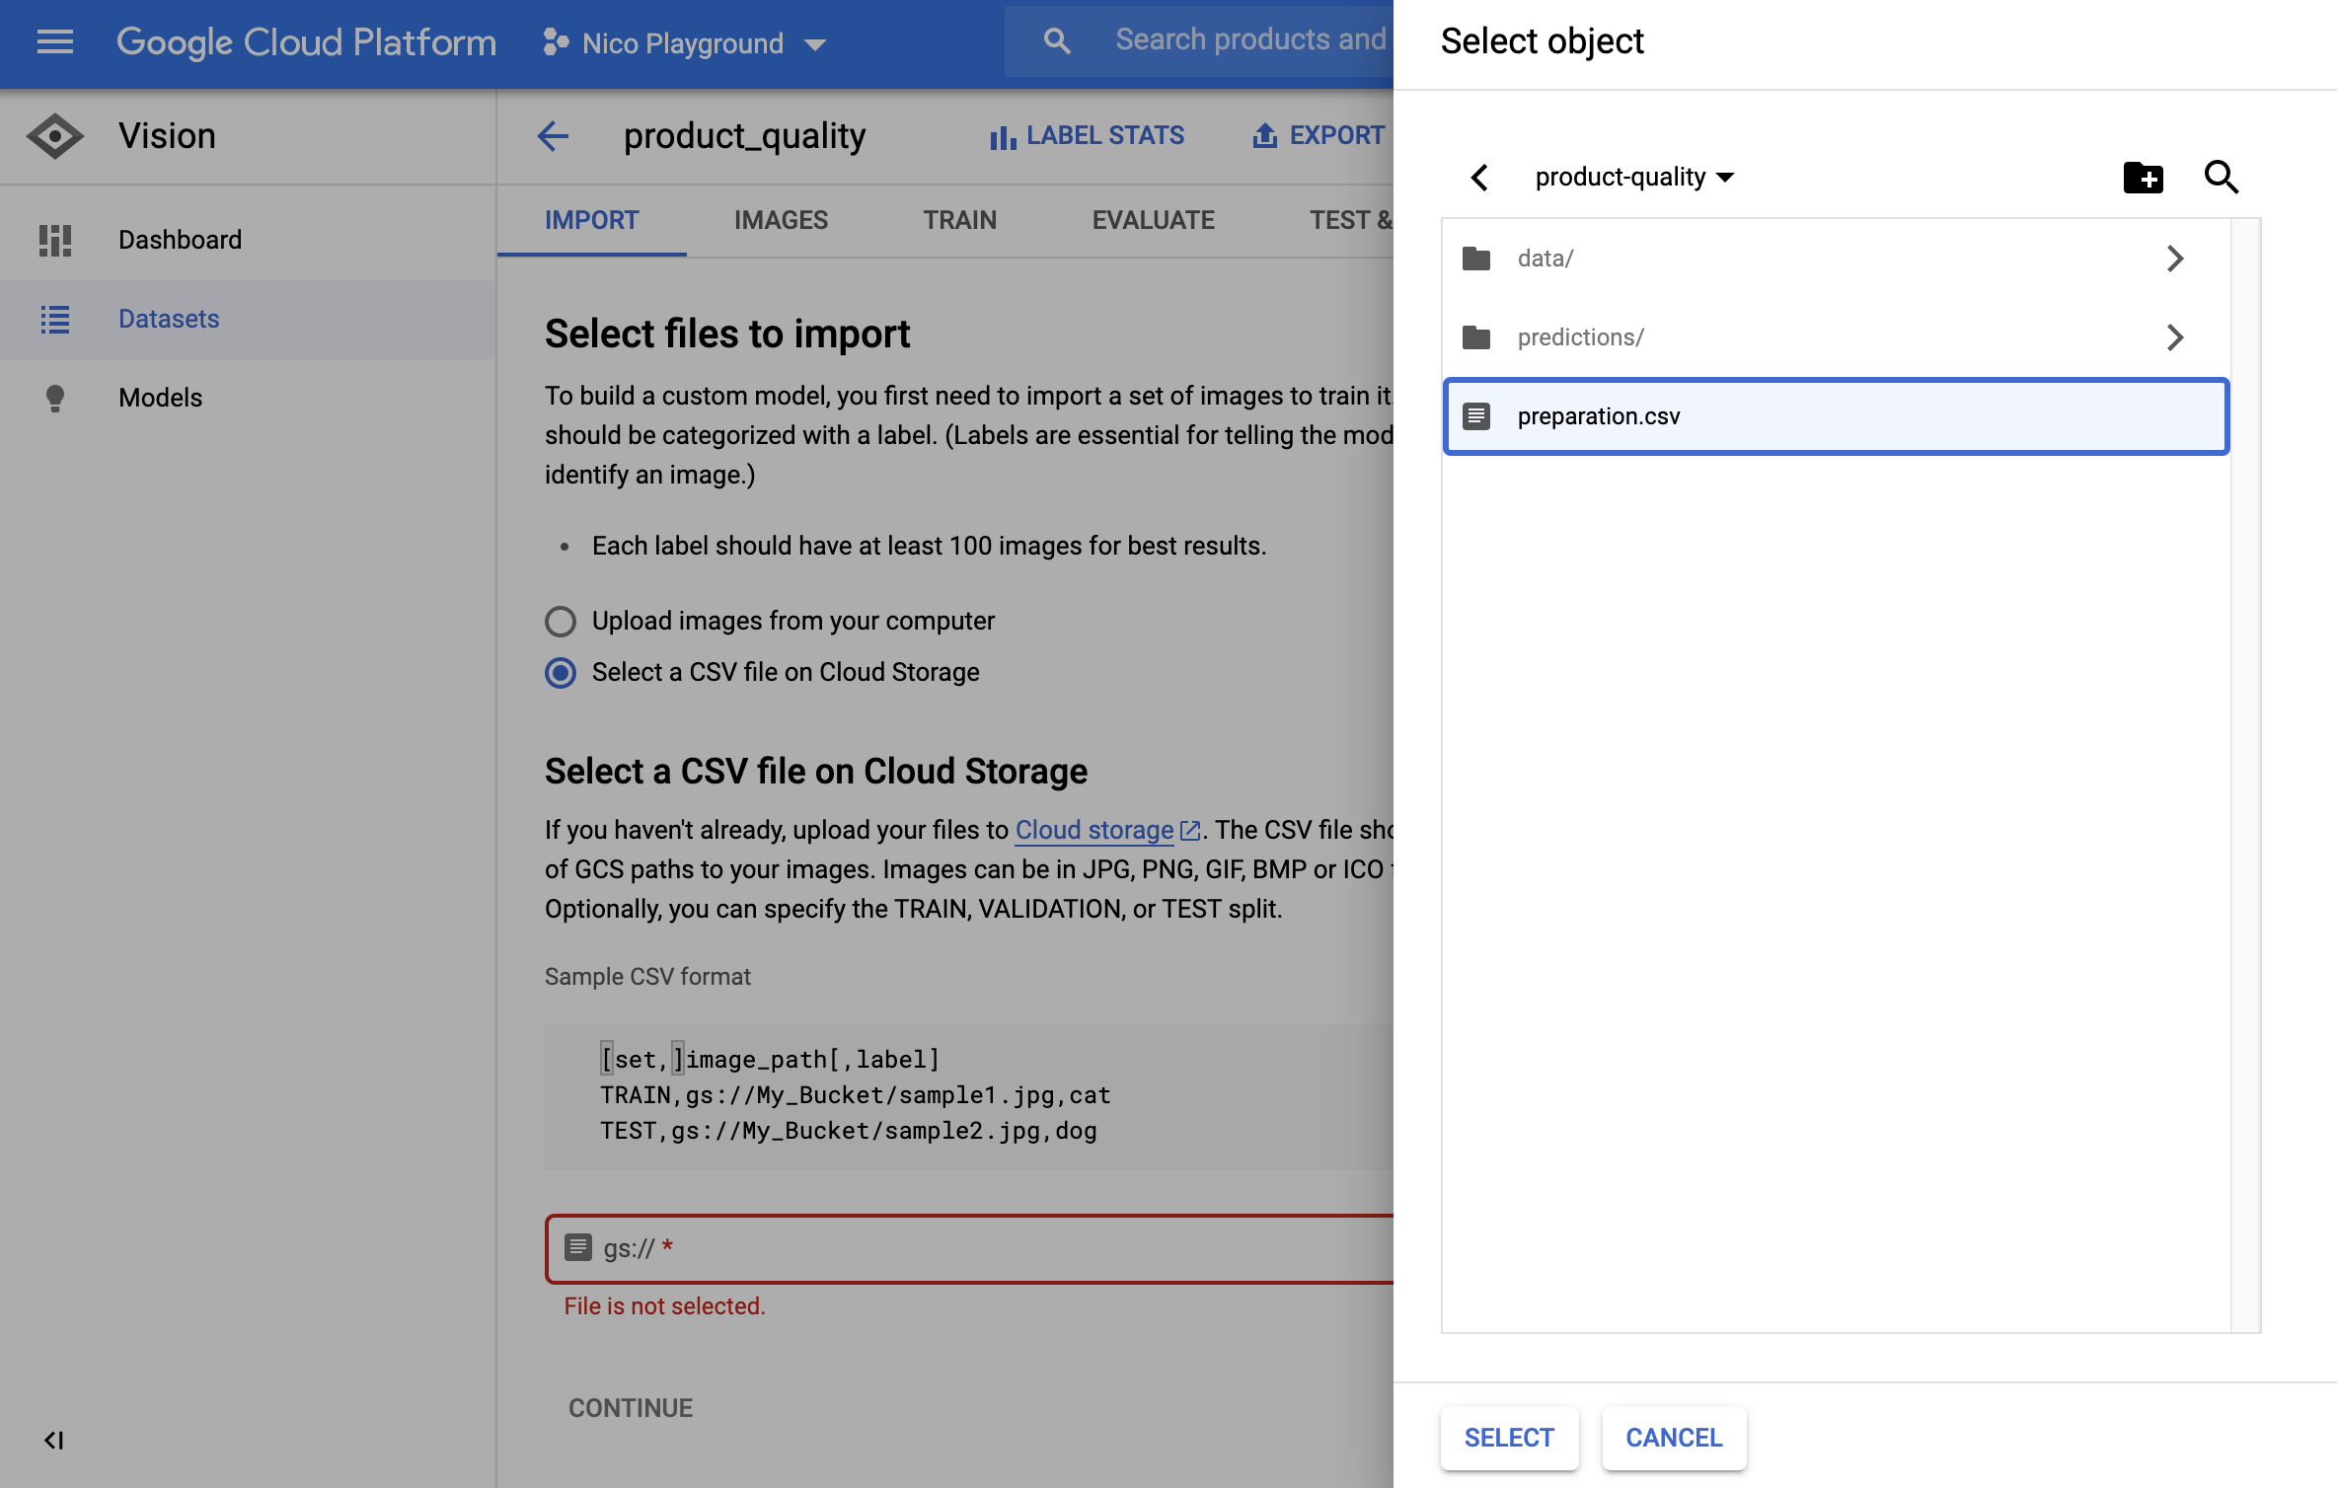Viewport: 2337px width, 1488px height.
Task: Click the Vision product logo icon
Action: click(55, 136)
